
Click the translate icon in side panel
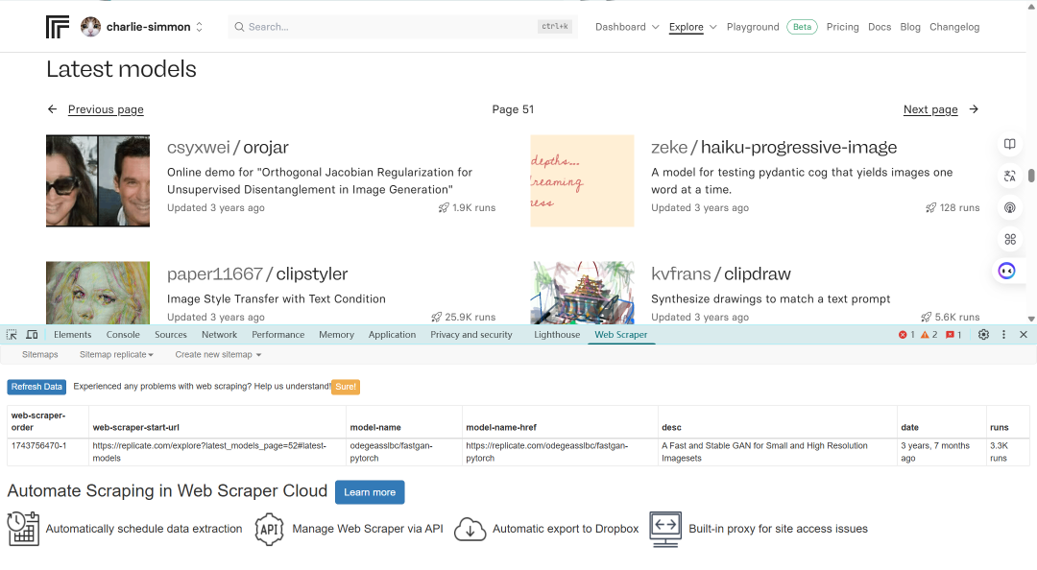click(x=1010, y=176)
